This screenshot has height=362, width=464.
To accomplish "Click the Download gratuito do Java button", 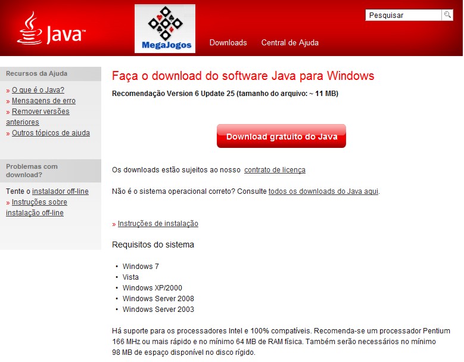I will (281, 136).
